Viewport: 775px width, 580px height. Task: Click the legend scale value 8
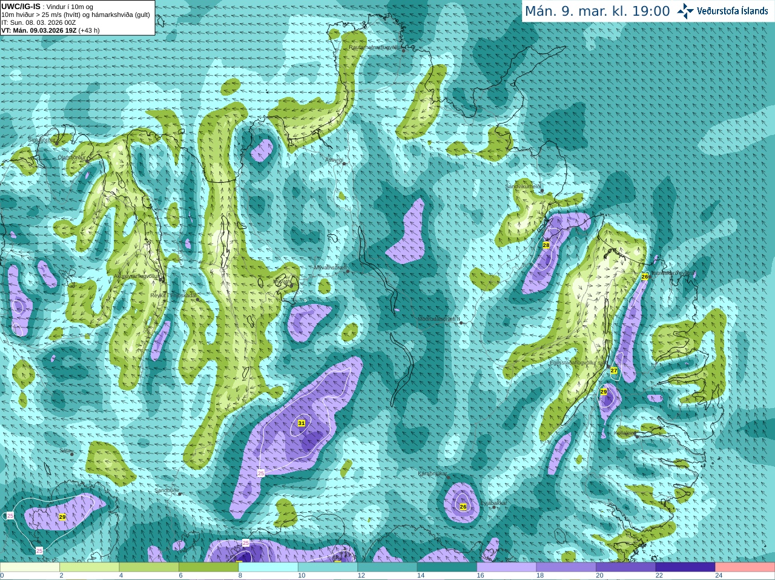[x=240, y=576]
